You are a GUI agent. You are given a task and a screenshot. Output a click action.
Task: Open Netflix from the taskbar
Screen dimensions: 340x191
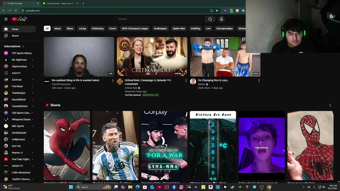point(167,187)
